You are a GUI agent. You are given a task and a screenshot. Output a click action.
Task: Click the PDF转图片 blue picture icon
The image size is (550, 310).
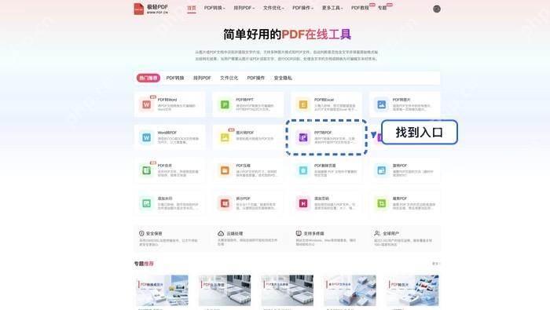(381, 104)
